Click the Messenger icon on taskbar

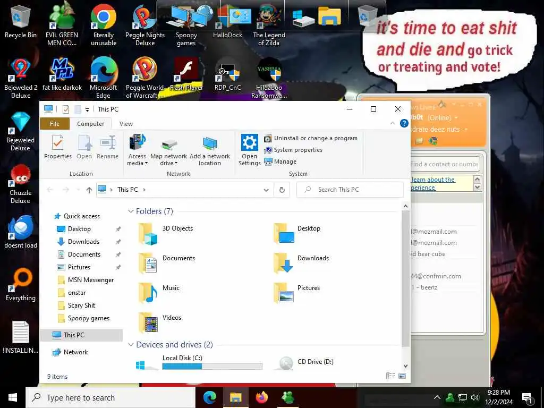[288, 397]
